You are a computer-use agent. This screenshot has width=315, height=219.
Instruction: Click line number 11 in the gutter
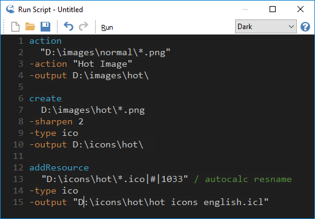(18, 156)
